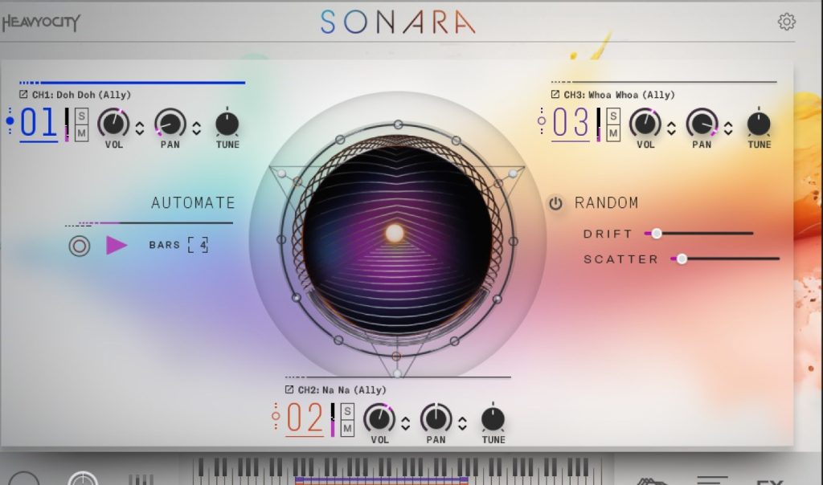
Task: Select the channel 01 number label
Action: tap(38, 124)
